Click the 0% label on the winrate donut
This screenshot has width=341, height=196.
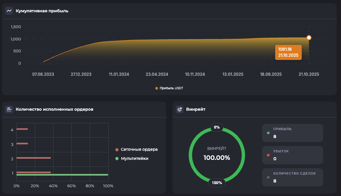(x=217, y=127)
